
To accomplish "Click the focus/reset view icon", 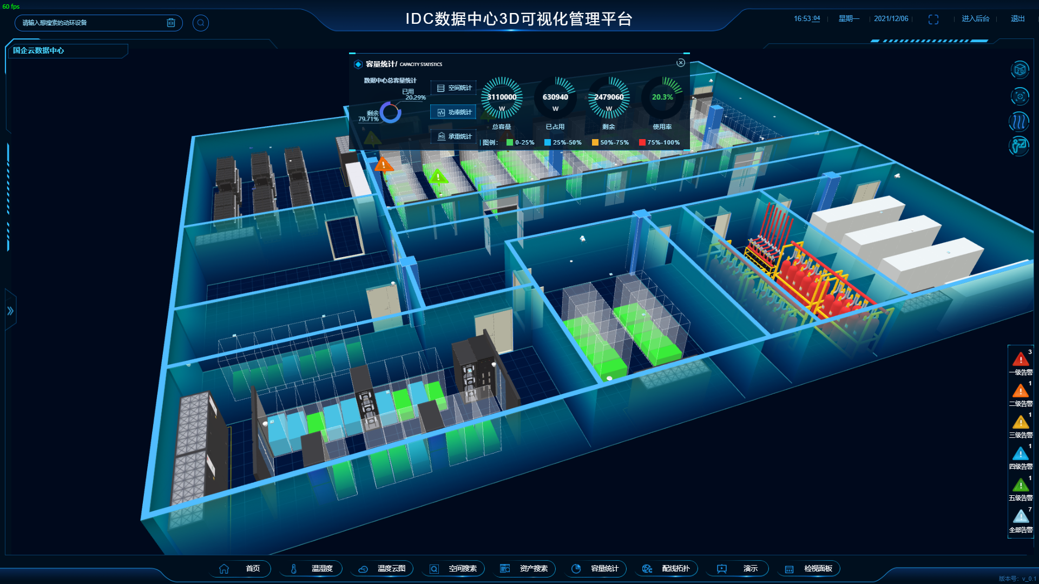I will (1020, 96).
